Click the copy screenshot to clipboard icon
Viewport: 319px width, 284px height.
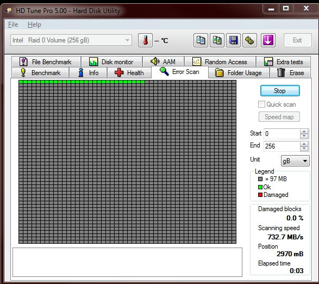pyautogui.click(x=217, y=40)
